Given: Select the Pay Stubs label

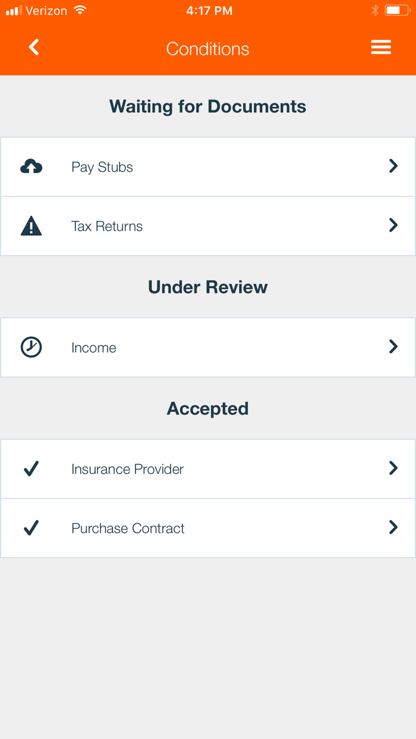Looking at the screenshot, I should pyautogui.click(x=102, y=168).
